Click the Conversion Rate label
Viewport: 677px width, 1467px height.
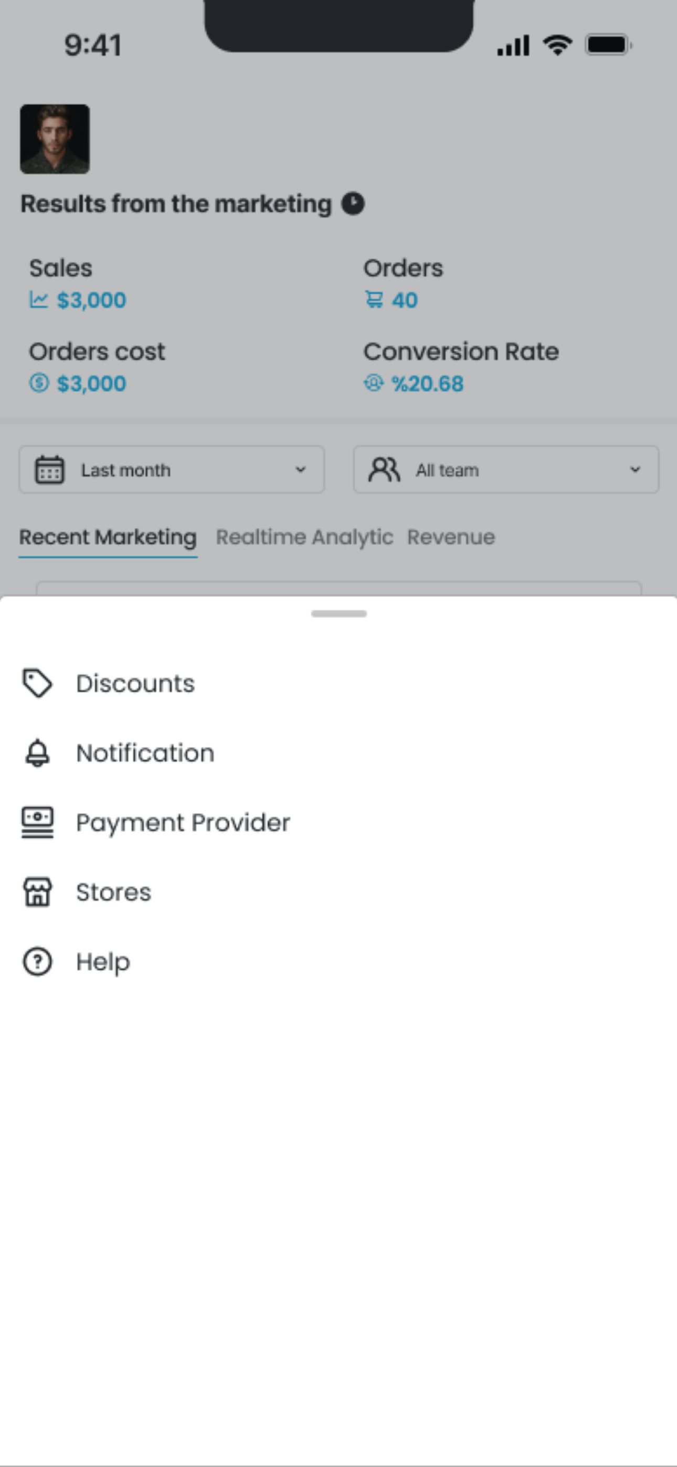[x=461, y=352]
